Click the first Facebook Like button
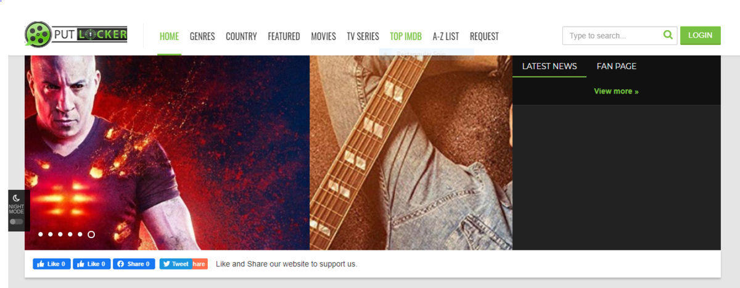This screenshot has width=740, height=288. (52, 264)
